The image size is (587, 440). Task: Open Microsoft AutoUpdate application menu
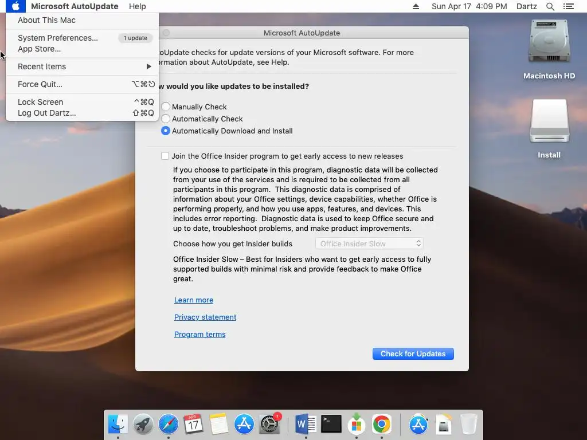click(75, 6)
